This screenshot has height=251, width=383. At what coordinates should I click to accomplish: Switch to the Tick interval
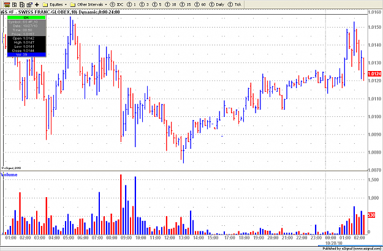pyautogui.click(x=235, y=4)
